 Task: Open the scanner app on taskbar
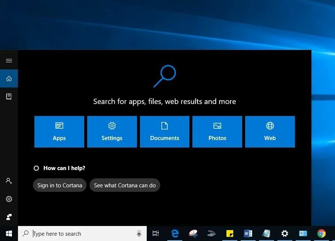(x=211, y=233)
